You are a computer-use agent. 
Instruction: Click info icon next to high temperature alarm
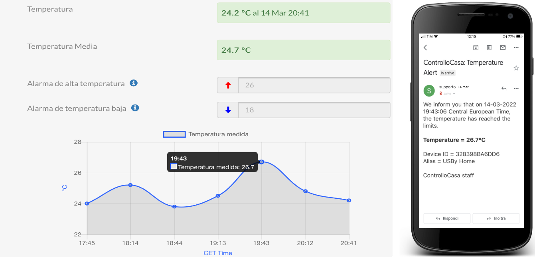[134, 83]
